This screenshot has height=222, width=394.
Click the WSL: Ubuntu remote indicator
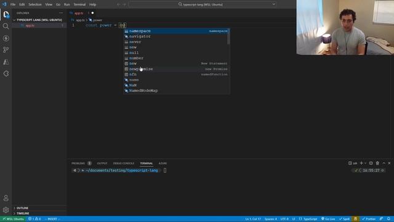point(13,219)
